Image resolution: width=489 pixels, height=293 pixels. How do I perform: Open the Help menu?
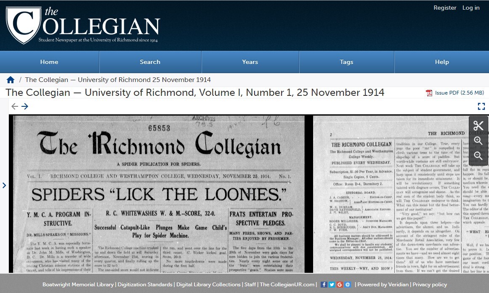point(442,62)
